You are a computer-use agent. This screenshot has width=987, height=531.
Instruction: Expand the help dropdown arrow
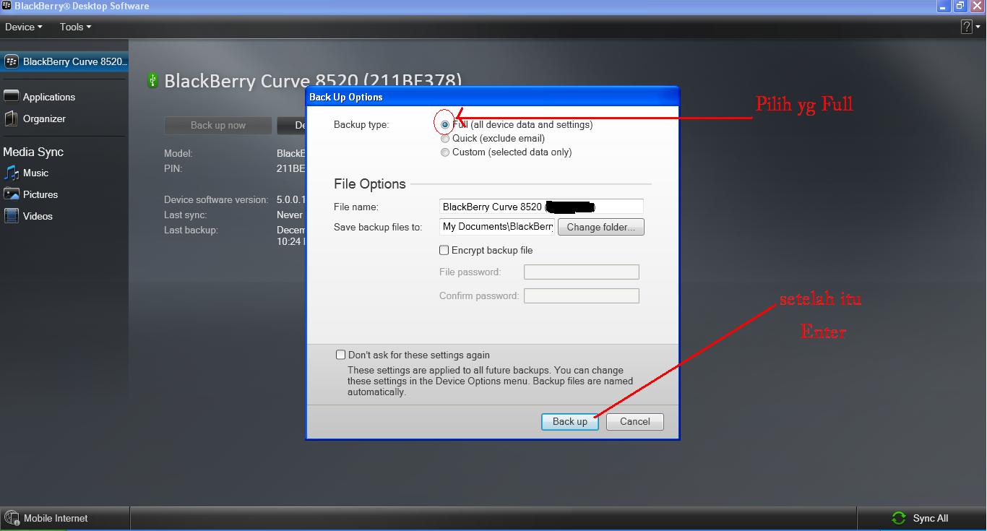click(x=978, y=27)
